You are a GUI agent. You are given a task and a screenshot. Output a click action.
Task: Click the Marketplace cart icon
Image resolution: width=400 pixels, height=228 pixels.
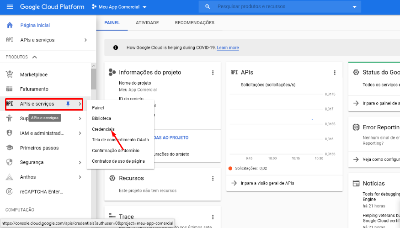tap(10, 74)
